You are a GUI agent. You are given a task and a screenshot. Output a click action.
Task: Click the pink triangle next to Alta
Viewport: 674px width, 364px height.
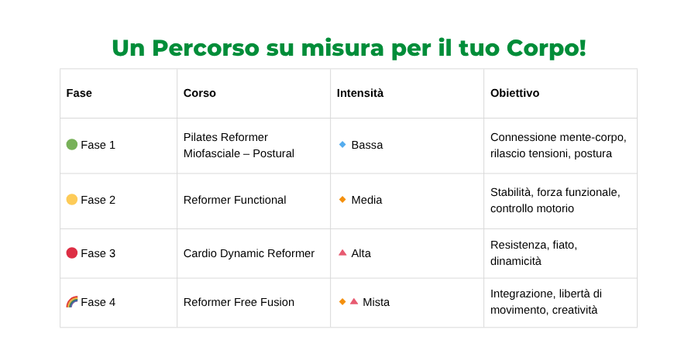(342, 252)
